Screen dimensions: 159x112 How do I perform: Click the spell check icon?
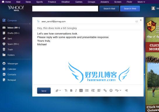pyautogui.click(x=117, y=90)
